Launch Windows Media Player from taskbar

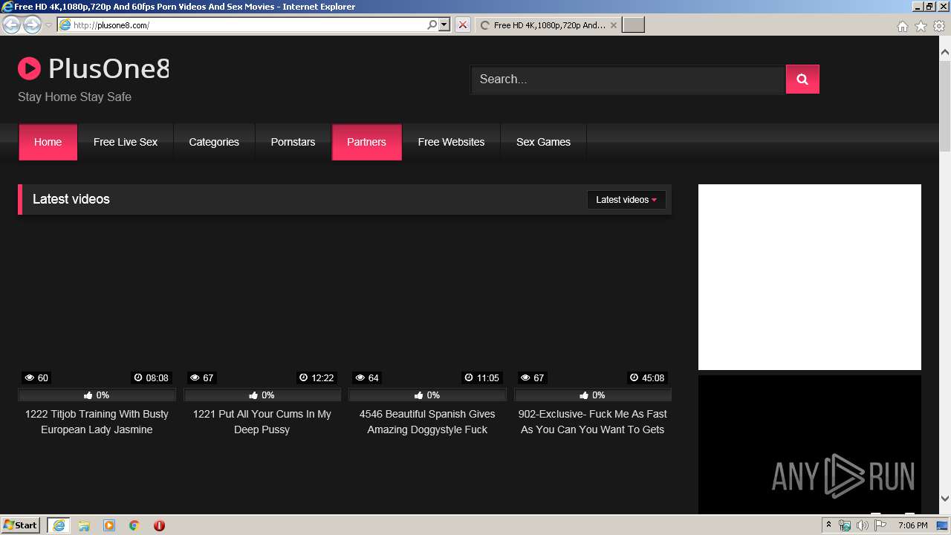click(x=109, y=525)
